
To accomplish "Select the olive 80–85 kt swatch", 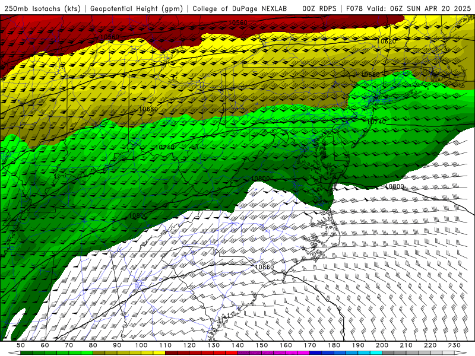I will pyautogui.click(x=99, y=353).
